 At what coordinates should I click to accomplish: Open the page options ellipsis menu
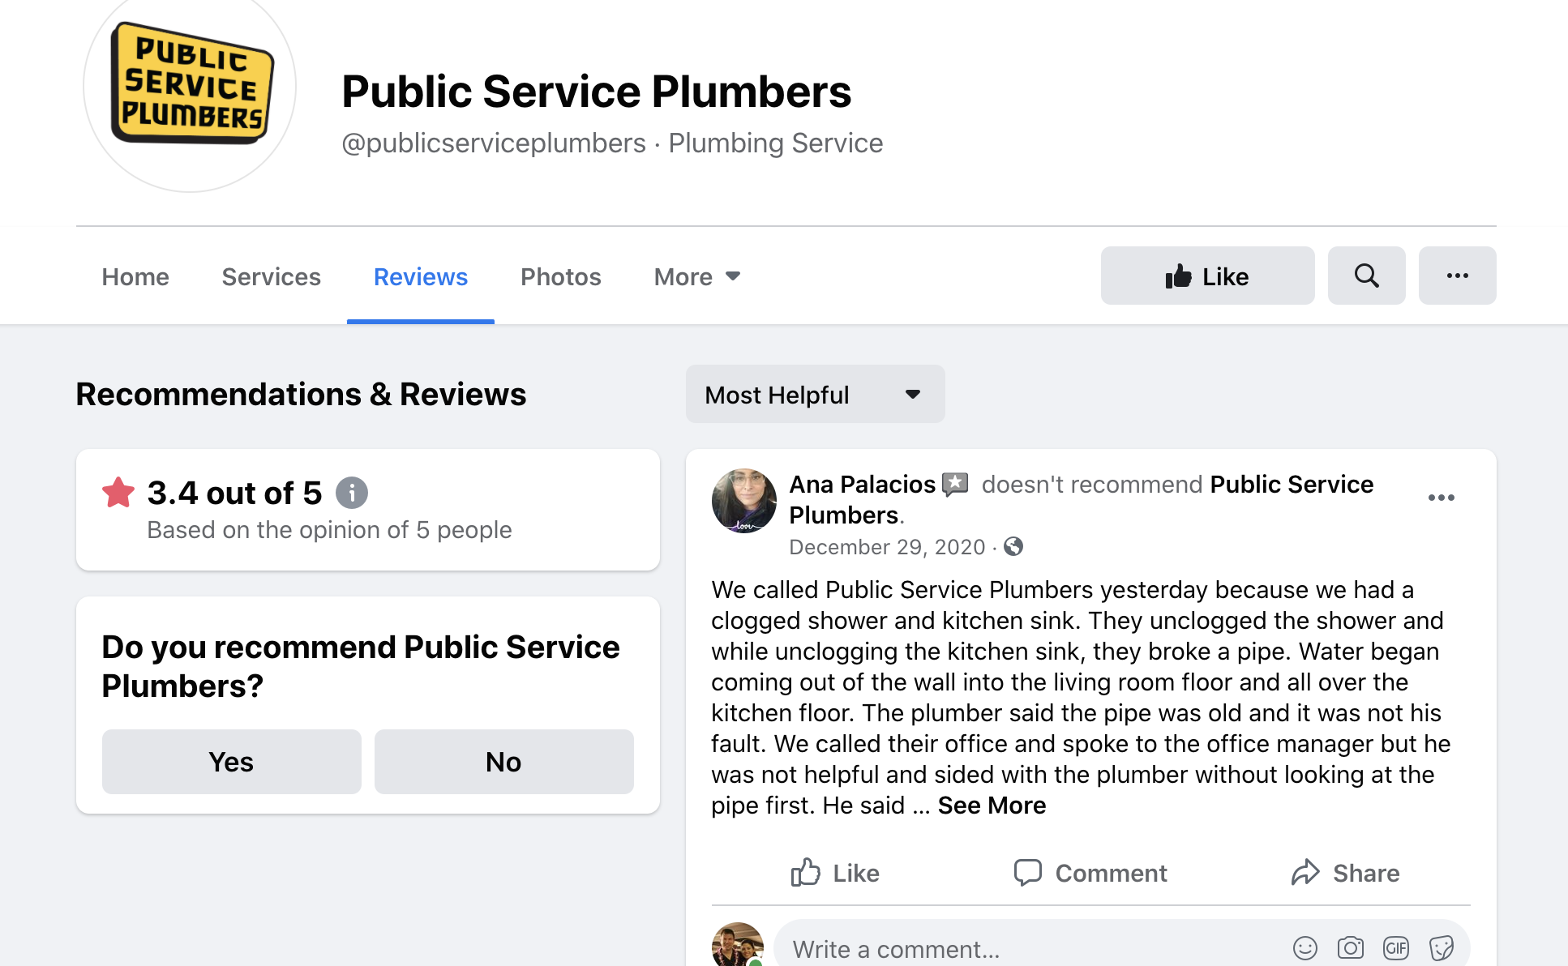pyautogui.click(x=1457, y=276)
